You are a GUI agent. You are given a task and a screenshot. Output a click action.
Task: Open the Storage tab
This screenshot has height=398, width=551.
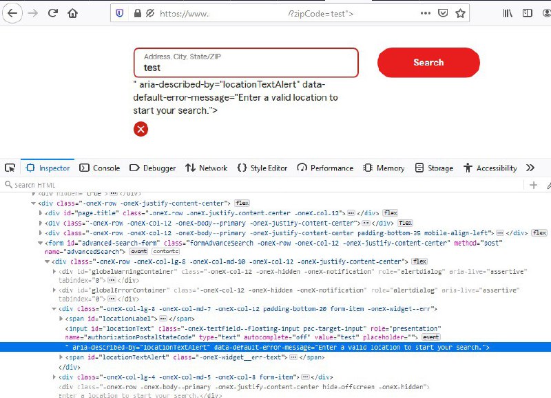pos(434,168)
